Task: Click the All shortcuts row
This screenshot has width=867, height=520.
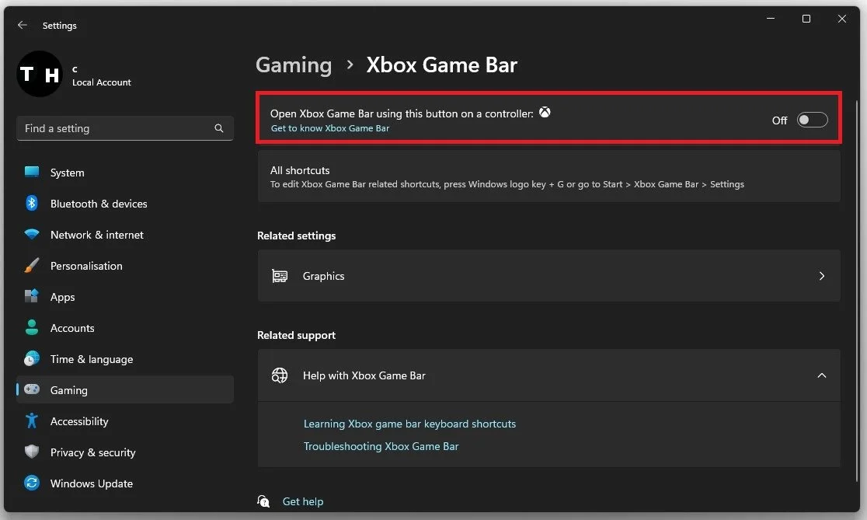Action: (x=548, y=176)
